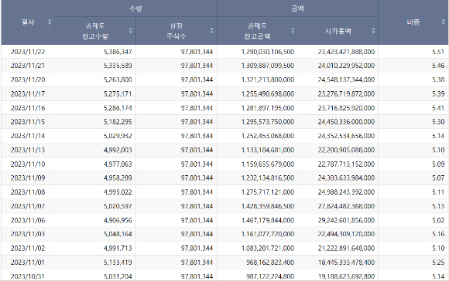
Task: Click ratio value 5.51
Action: click(438, 52)
